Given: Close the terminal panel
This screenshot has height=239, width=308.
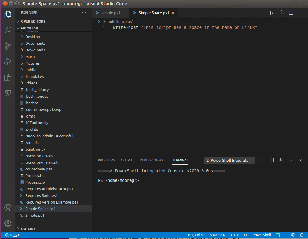Looking at the screenshot, I should click(300, 160).
